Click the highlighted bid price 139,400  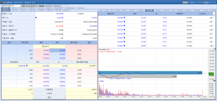[58, 51]
